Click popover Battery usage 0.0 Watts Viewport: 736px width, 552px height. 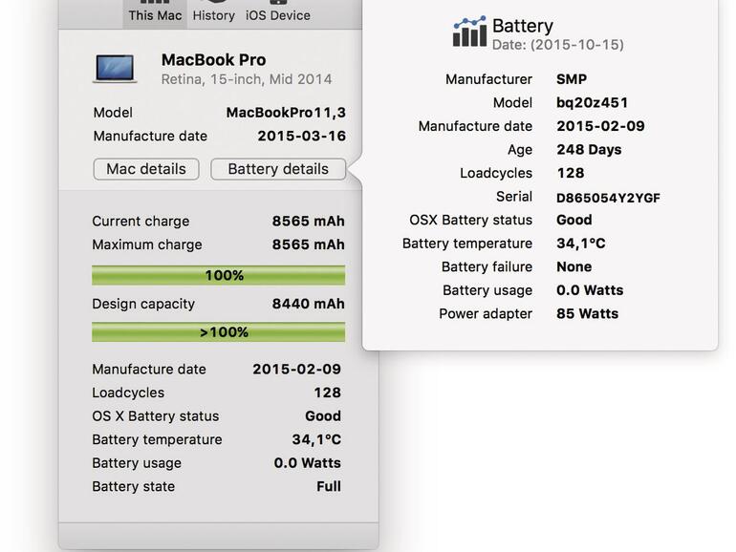pos(590,290)
